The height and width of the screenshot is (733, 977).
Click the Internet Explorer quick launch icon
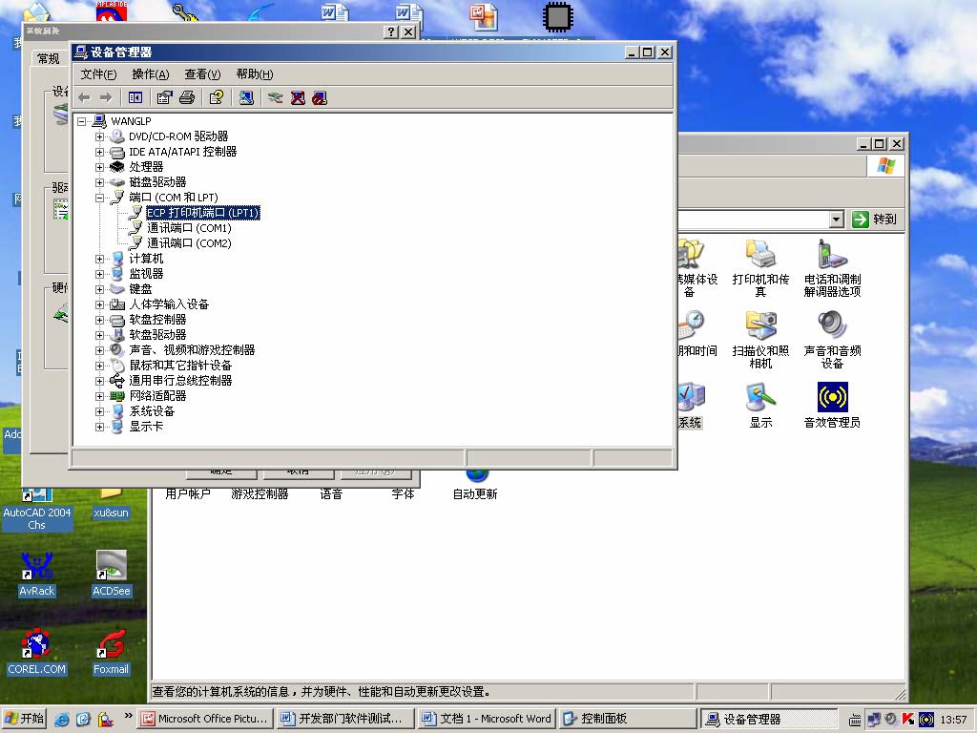[x=62, y=720]
